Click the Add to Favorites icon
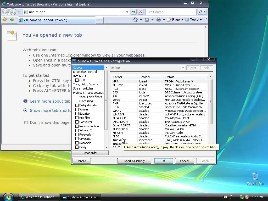 point(12,20)
